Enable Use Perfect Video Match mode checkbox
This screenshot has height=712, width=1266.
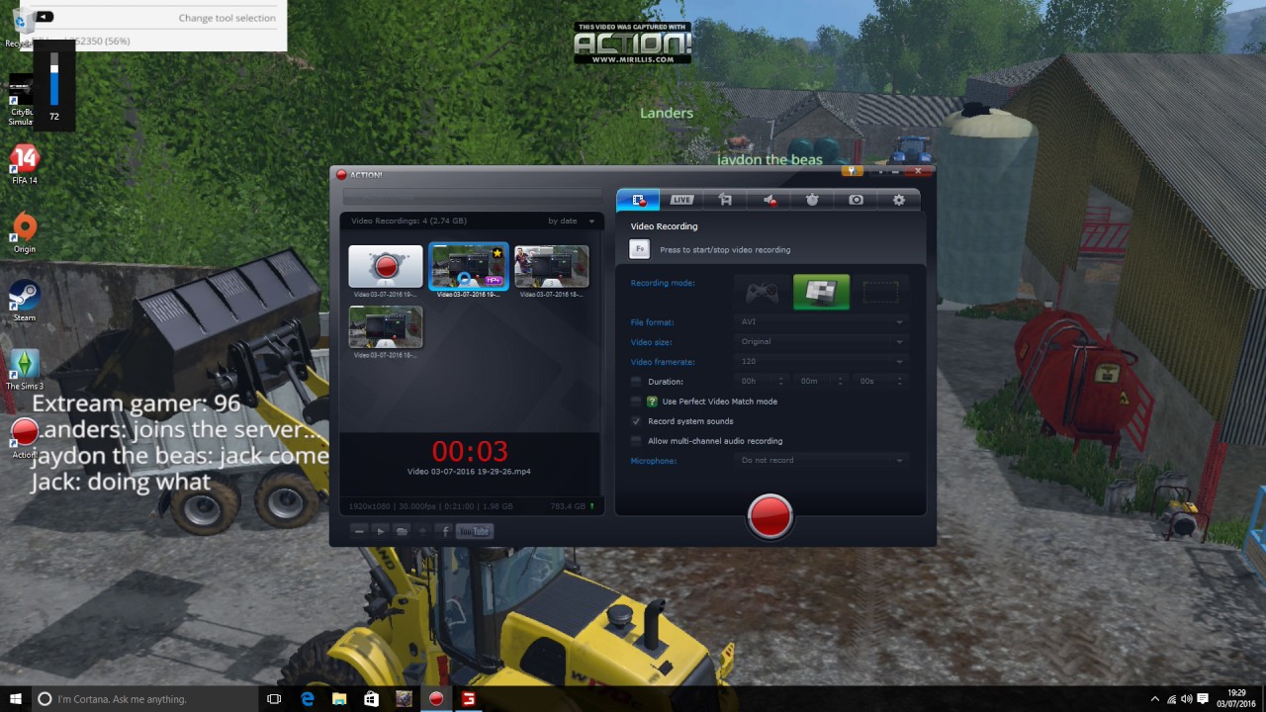pyautogui.click(x=636, y=401)
